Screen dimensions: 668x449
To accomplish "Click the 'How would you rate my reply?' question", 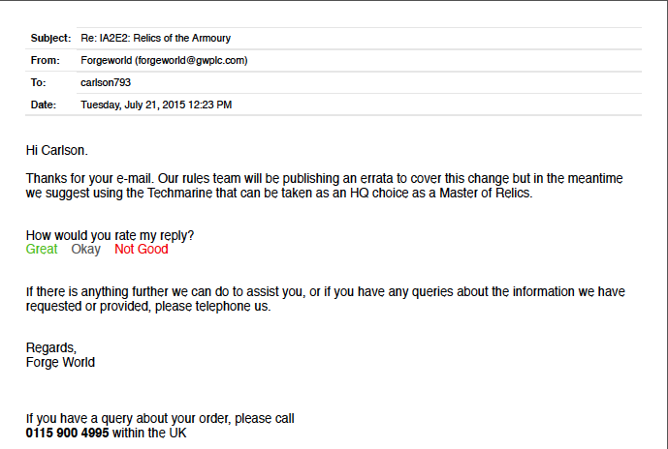I will pos(110,235).
